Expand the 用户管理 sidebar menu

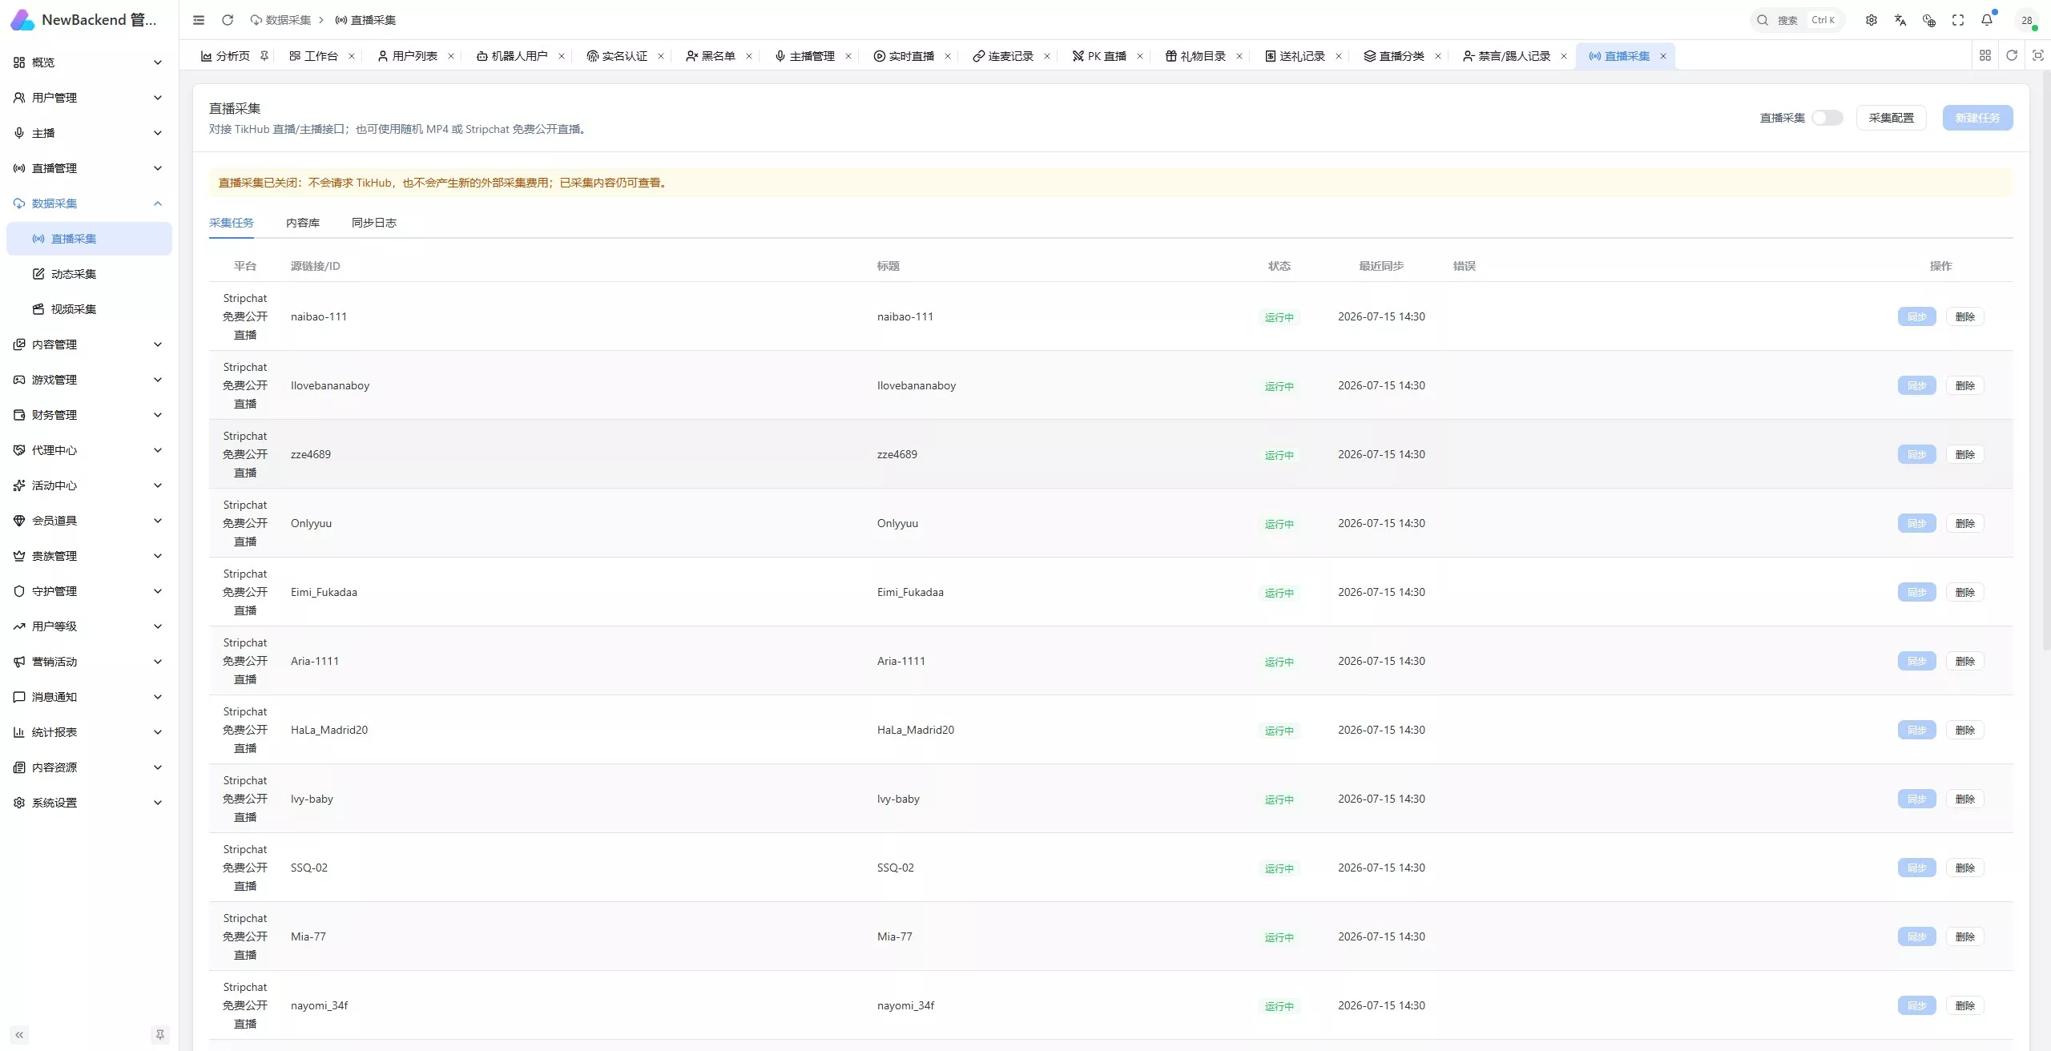coord(89,98)
